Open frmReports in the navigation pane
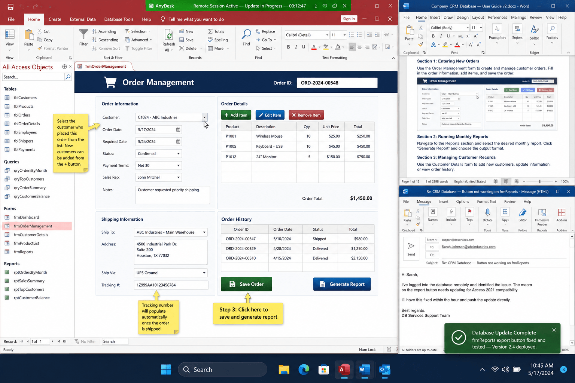The width and height of the screenshot is (575, 383). tap(24, 252)
